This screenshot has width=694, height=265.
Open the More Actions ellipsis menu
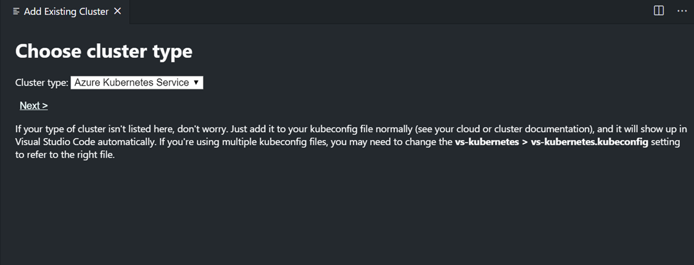[x=682, y=11]
